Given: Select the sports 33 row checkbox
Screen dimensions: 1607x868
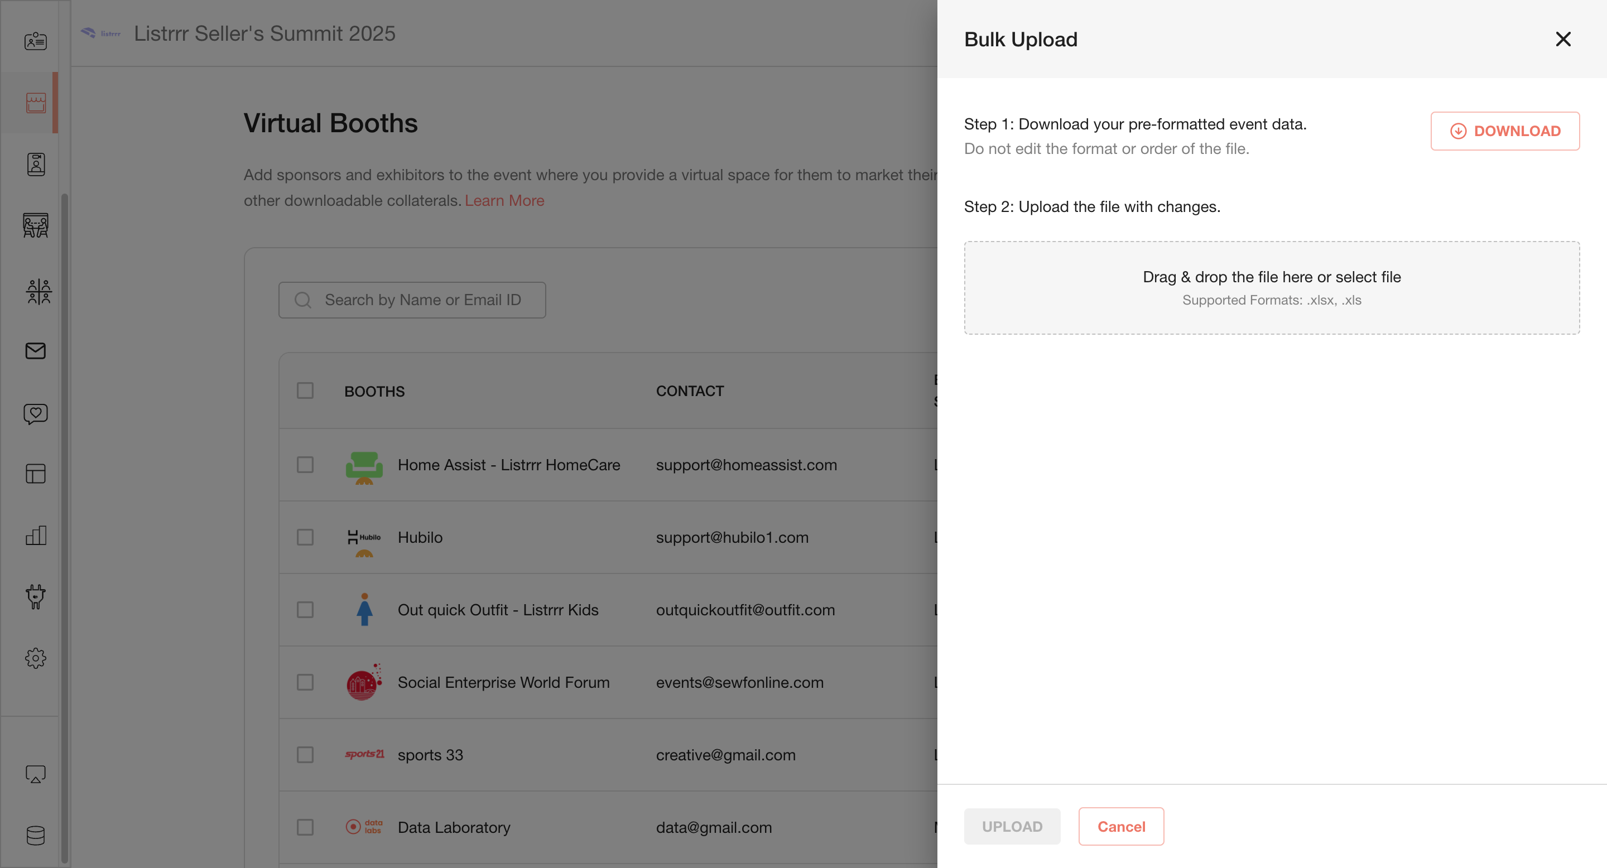Looking at the screenshot, I should 305,755.
